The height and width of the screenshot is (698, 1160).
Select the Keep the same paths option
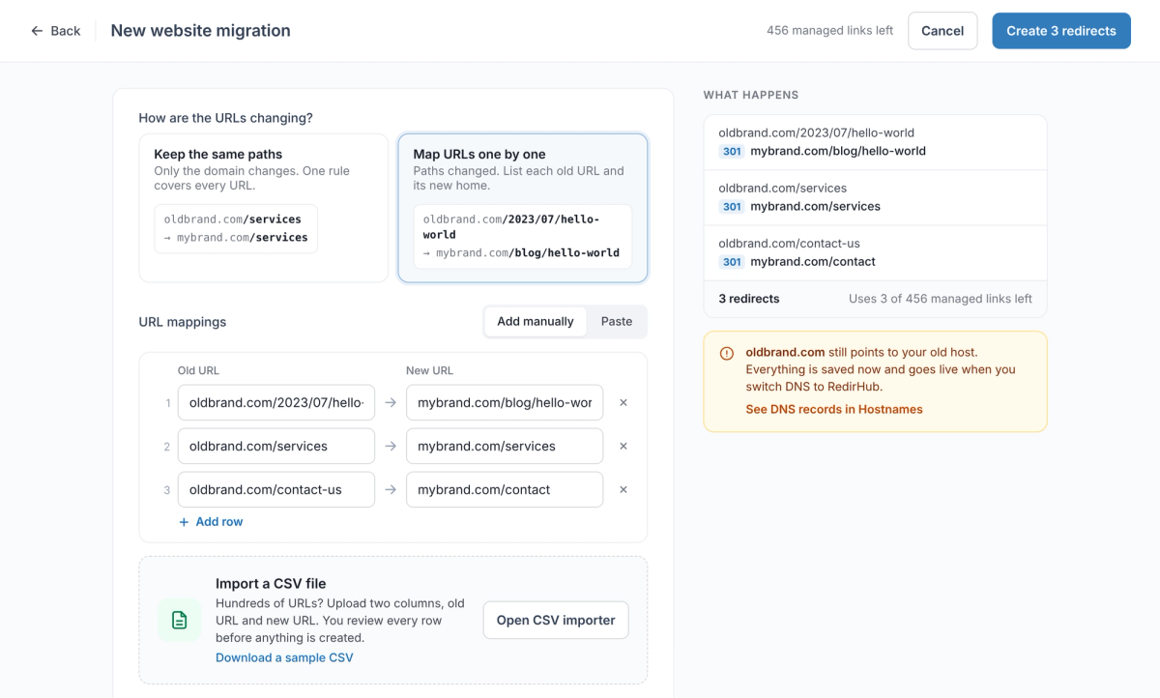pos(264,208)
